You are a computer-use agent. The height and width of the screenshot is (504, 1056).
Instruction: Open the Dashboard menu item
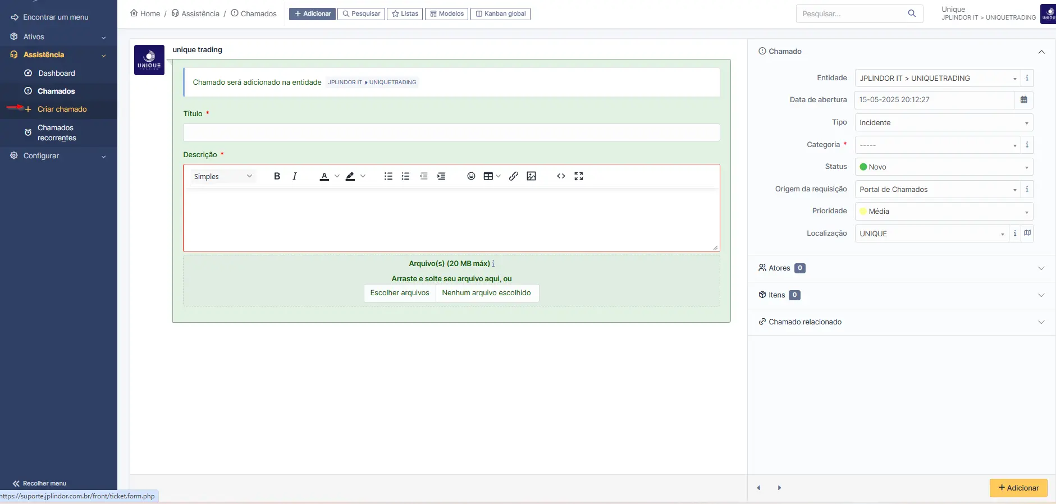point(56,73)
